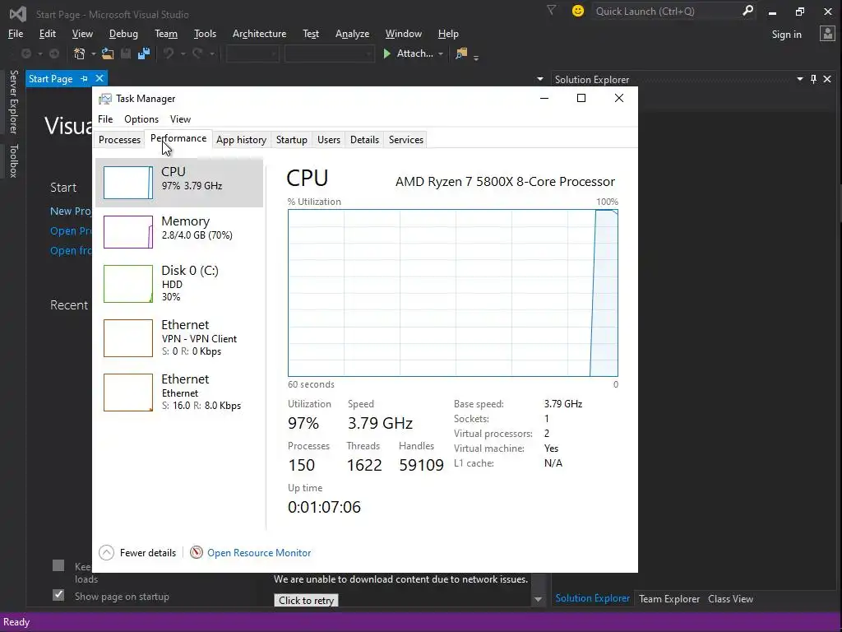This screenshot has width=842, height=632.
Task: Open the toolbar options overflow arrow
Action: (x=476, y=56)
